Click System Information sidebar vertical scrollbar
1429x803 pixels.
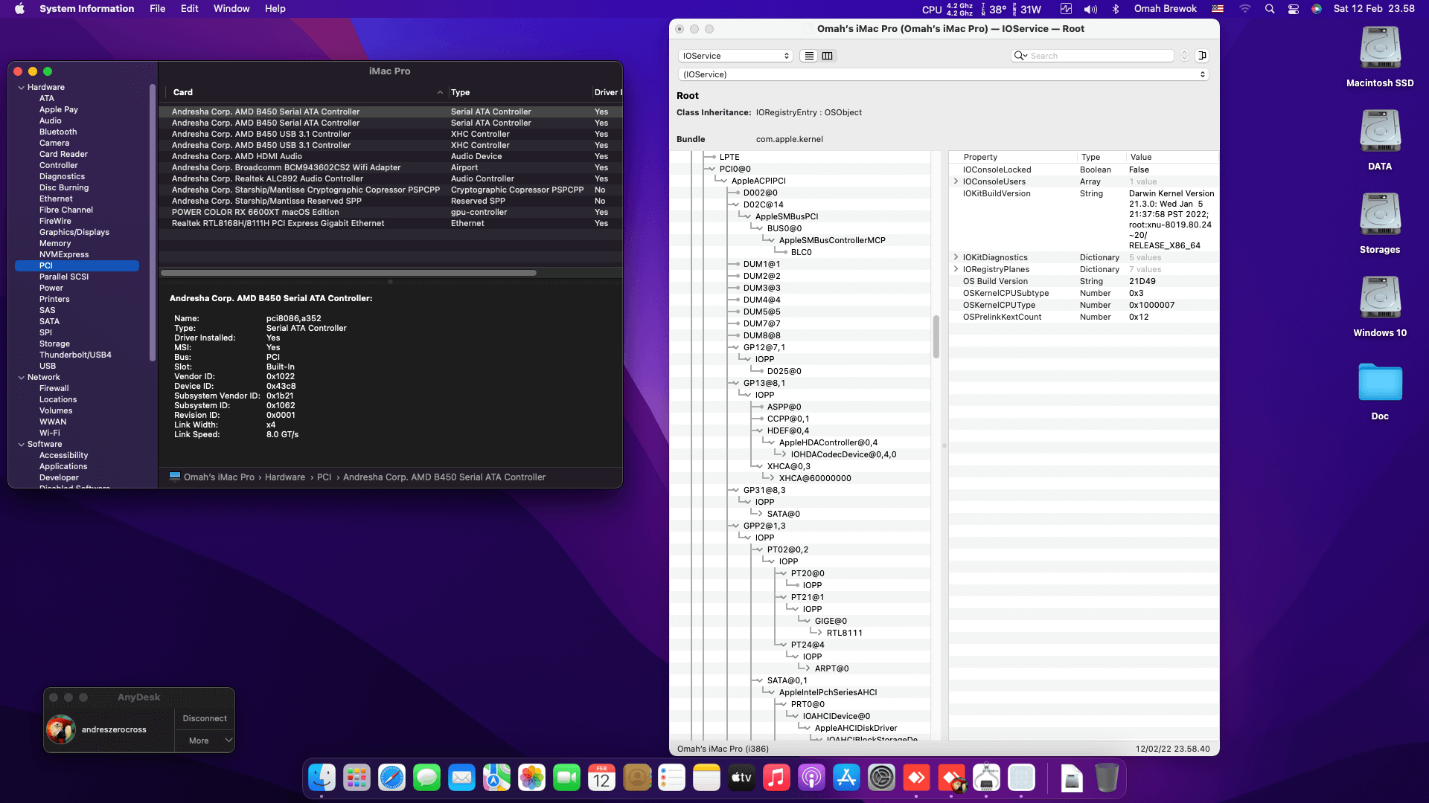152,222
